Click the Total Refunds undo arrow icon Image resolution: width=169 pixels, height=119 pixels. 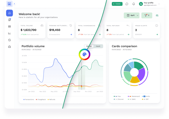click(x=128, y=25)
